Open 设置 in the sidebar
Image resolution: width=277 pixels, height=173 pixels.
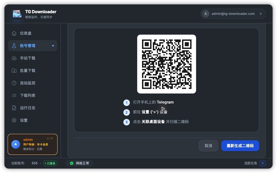pos(32,120)
